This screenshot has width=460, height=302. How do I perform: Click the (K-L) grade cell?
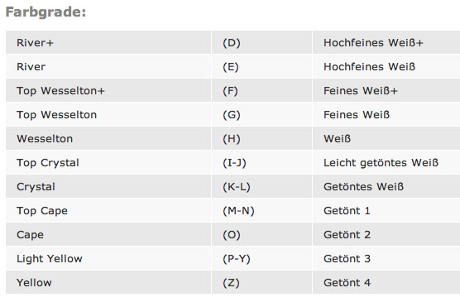(262, 187)
